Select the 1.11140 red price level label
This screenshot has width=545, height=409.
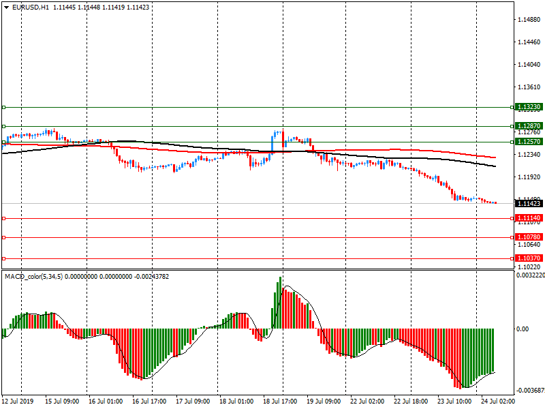[529, 218]
